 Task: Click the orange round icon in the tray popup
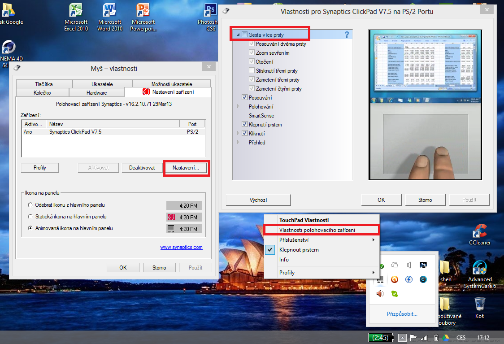pos(395,279)
